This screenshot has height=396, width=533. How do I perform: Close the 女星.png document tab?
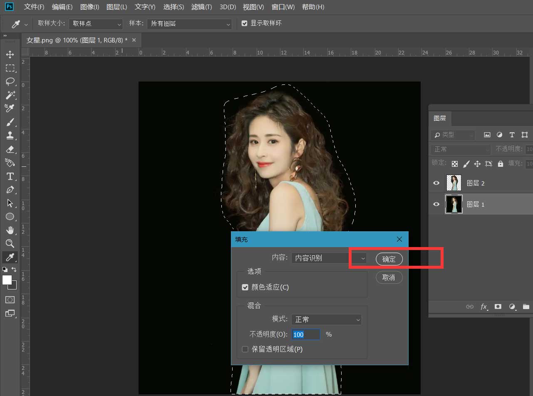[134, 40]
